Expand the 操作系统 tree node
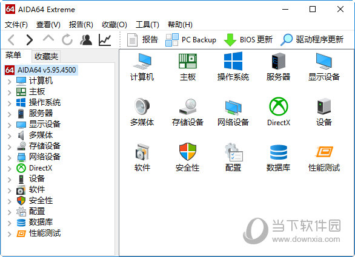The height and width of the screenshot is (257, 355). click(x=10, y=103)
